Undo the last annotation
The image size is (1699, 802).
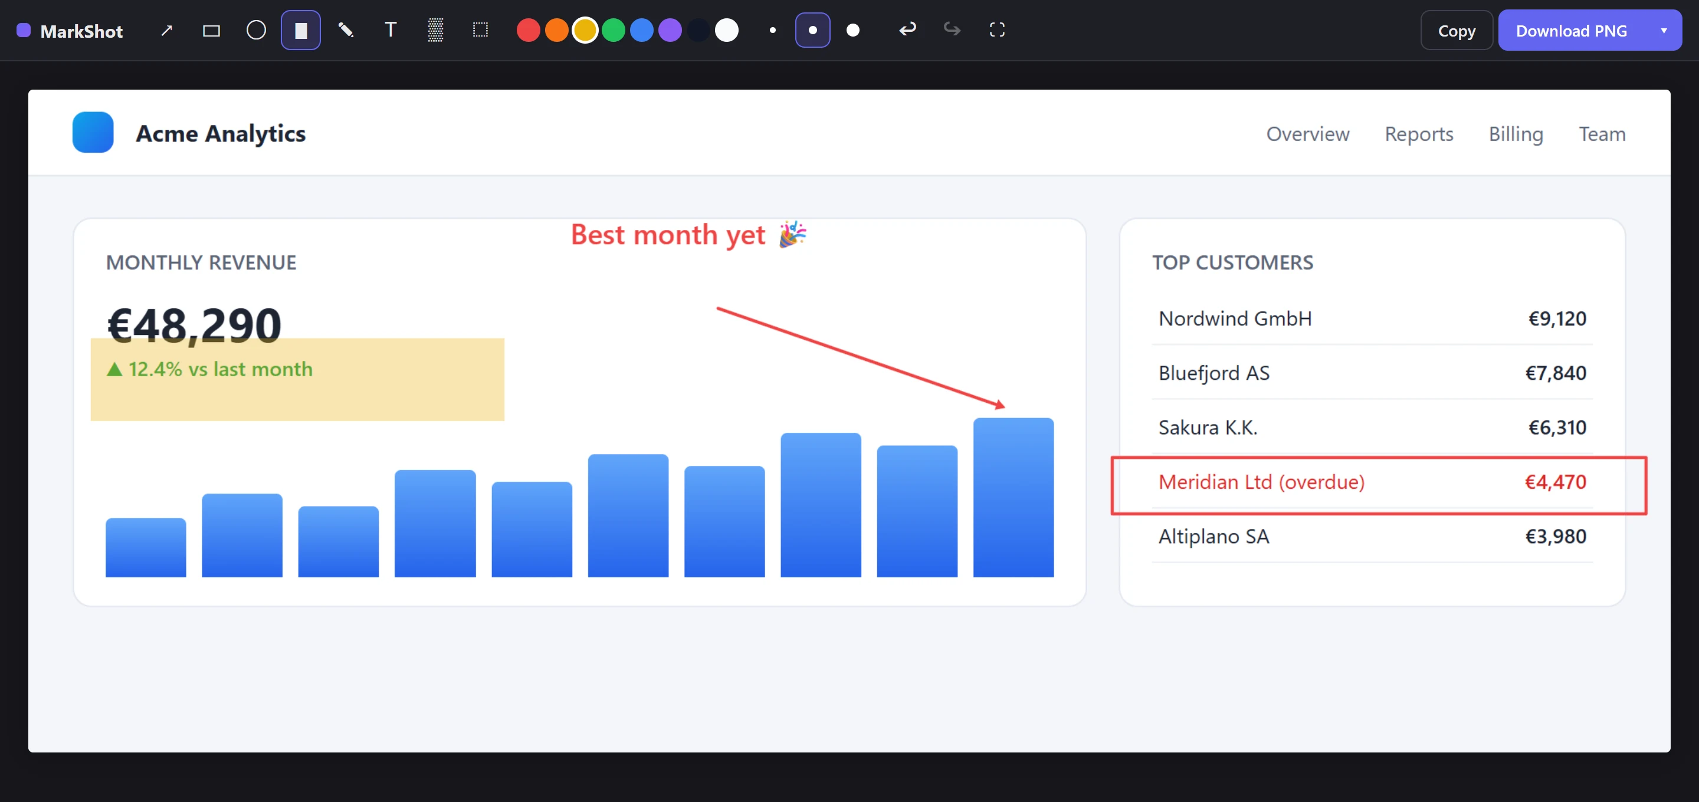pos(907,29)
